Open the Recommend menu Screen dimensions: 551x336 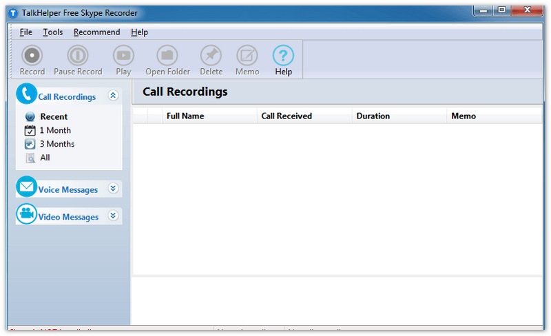[x=96, y=32]
